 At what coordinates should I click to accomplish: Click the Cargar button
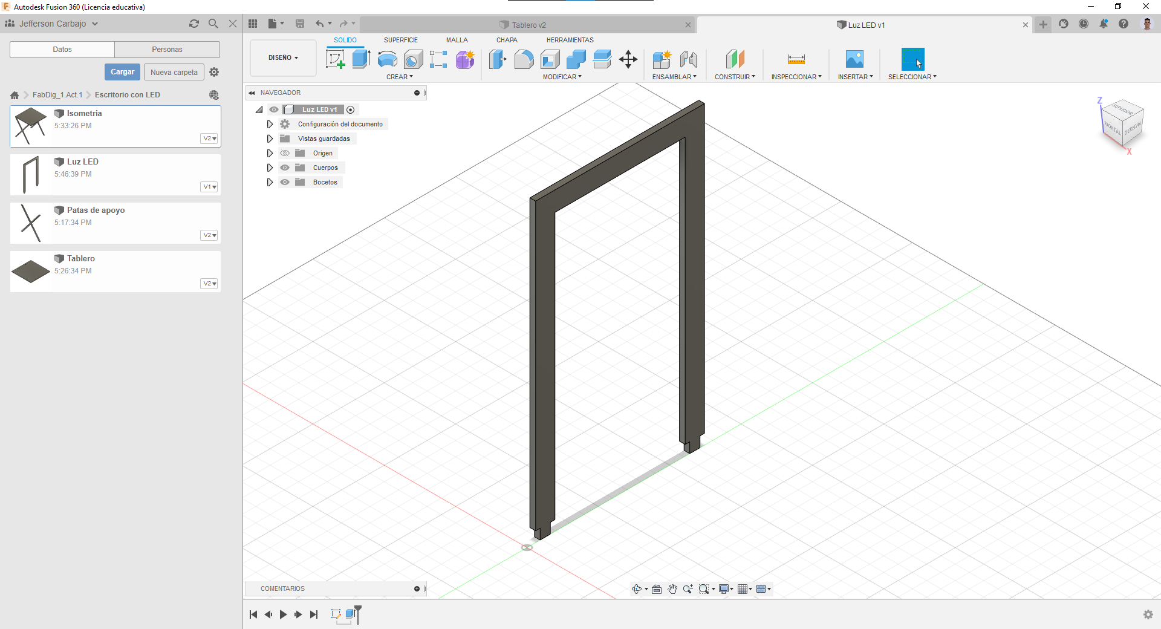(122, 72)
